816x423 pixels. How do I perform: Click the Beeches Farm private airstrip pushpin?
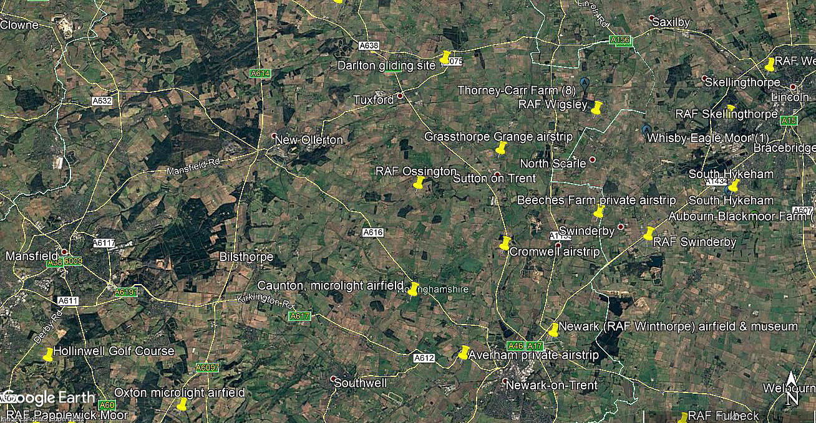pyautogui.click(x=599, y=212)
